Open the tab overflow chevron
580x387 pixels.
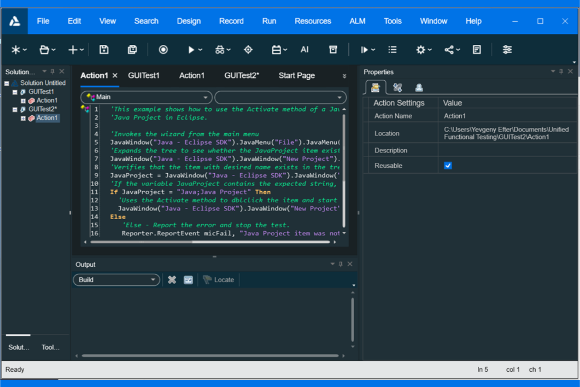click(344, 76)
